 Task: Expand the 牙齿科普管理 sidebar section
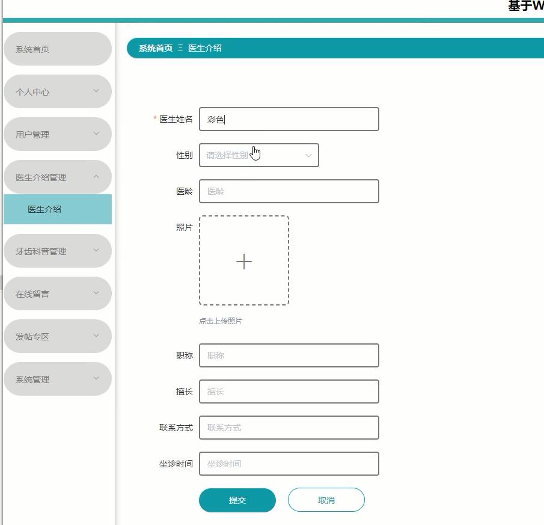[57, 251]
